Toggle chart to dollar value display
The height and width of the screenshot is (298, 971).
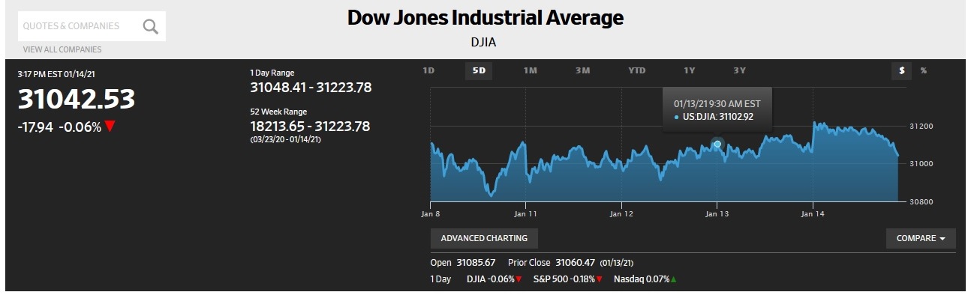click(901, 70)
